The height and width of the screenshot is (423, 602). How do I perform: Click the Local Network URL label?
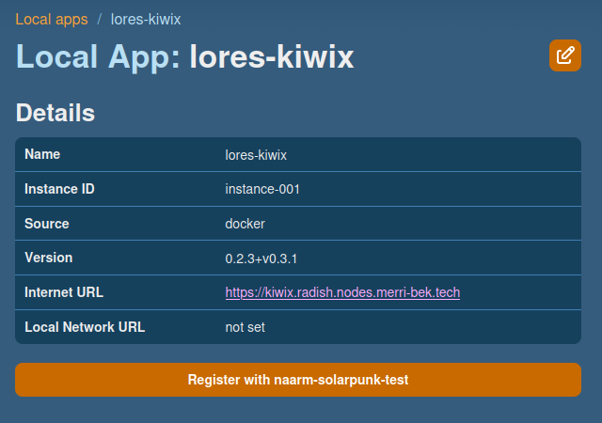[x=85, y=327]
